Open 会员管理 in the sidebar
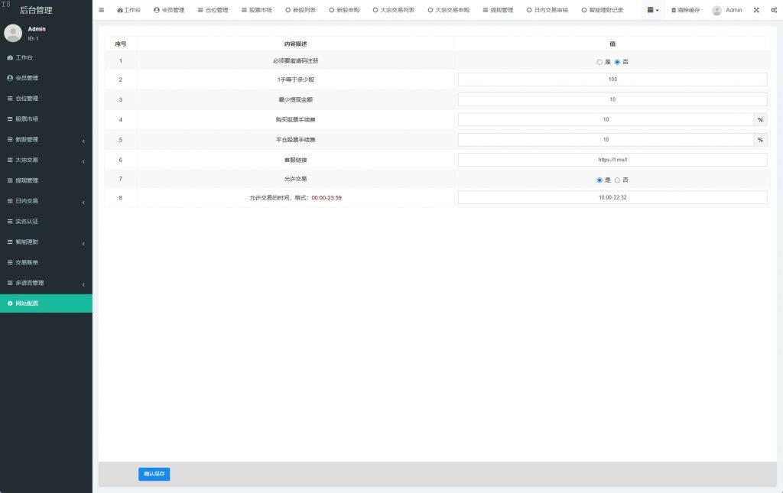This screenshot has width=783, height=493. [27, 78]
